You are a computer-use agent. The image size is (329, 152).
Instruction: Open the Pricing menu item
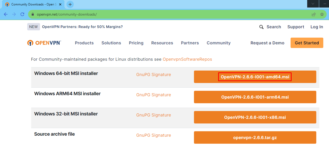136,43
